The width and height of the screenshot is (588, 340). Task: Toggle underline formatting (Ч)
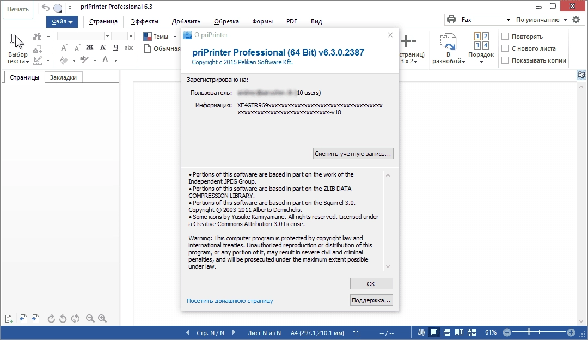[115, 47]
